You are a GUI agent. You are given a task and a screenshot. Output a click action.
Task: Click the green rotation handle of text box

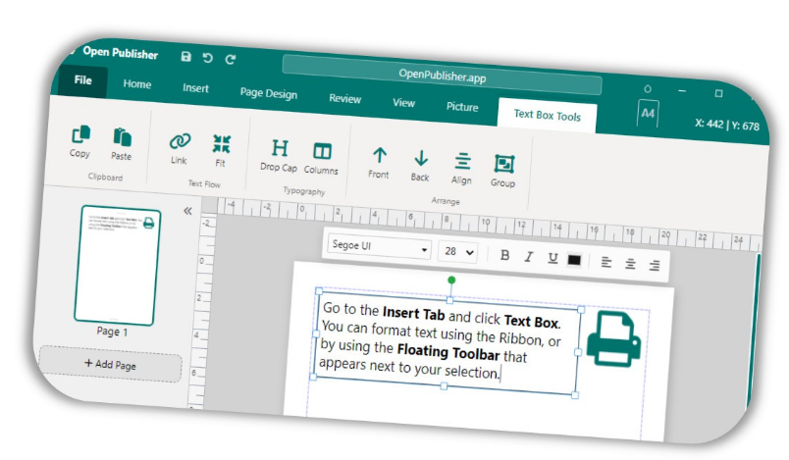coord(451,281)
